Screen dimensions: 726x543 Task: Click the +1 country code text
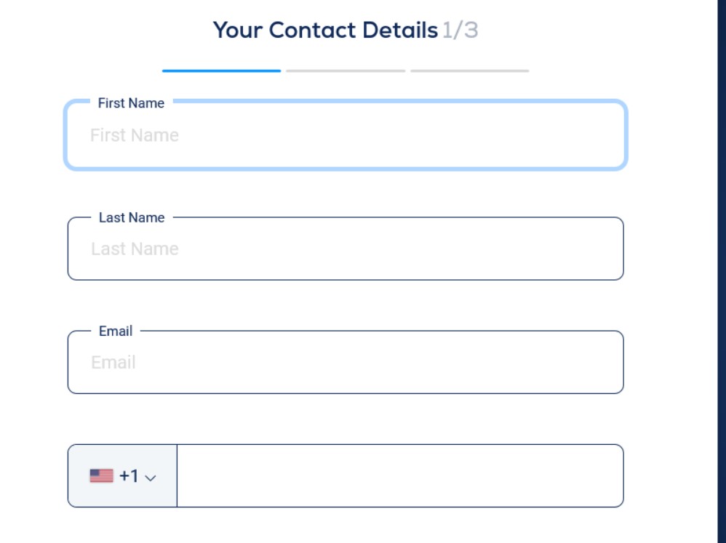tap(128, 475)
